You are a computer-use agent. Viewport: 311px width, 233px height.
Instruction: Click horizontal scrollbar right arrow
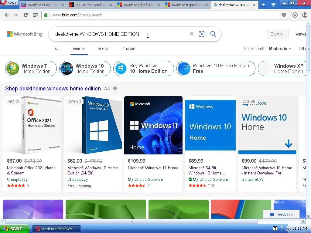pos(303,221)
